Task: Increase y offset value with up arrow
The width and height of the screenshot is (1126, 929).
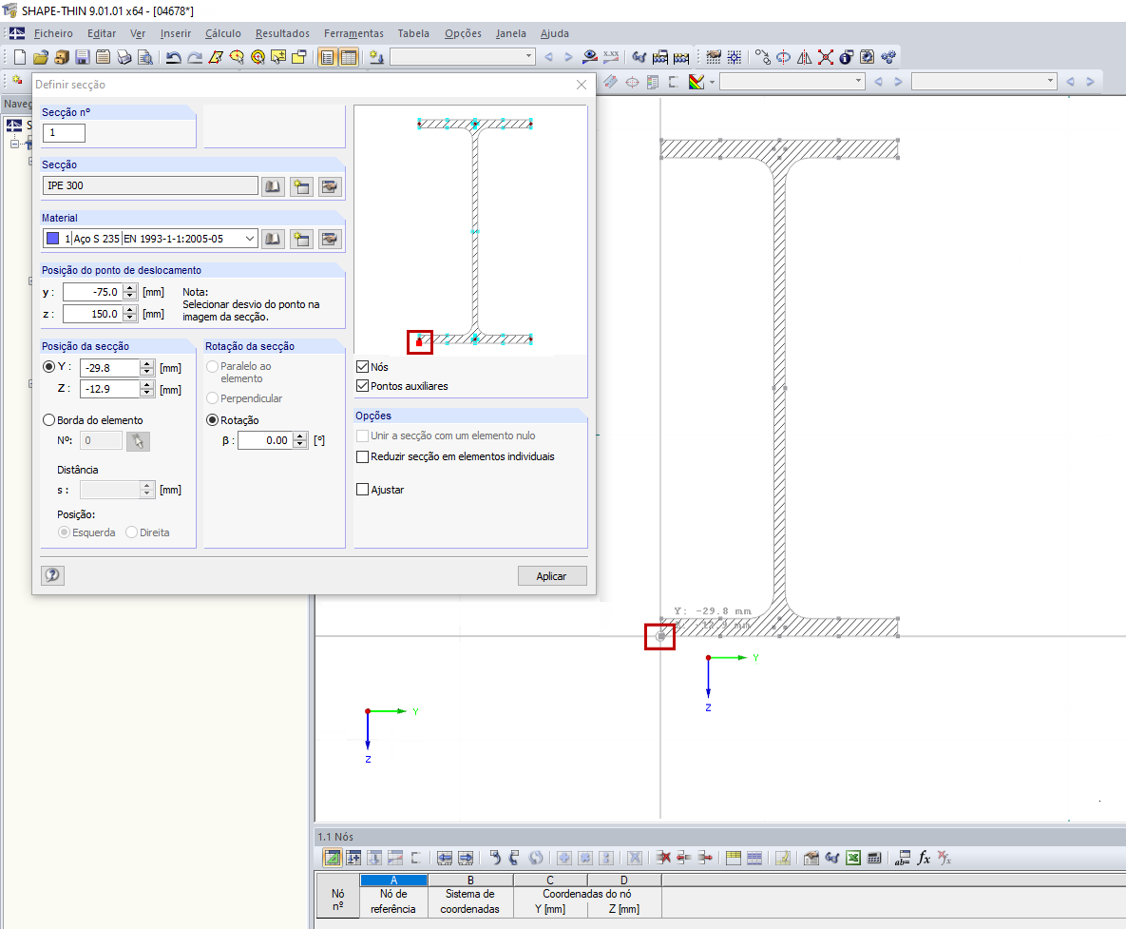Action: pos(130,288)
